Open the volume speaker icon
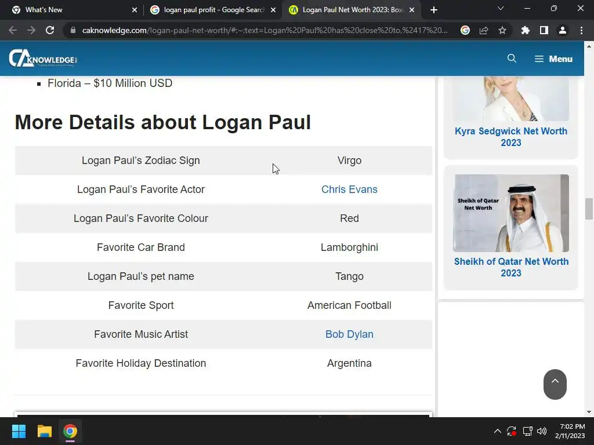Screen dimensions: 594x445 tap(542, 431)
